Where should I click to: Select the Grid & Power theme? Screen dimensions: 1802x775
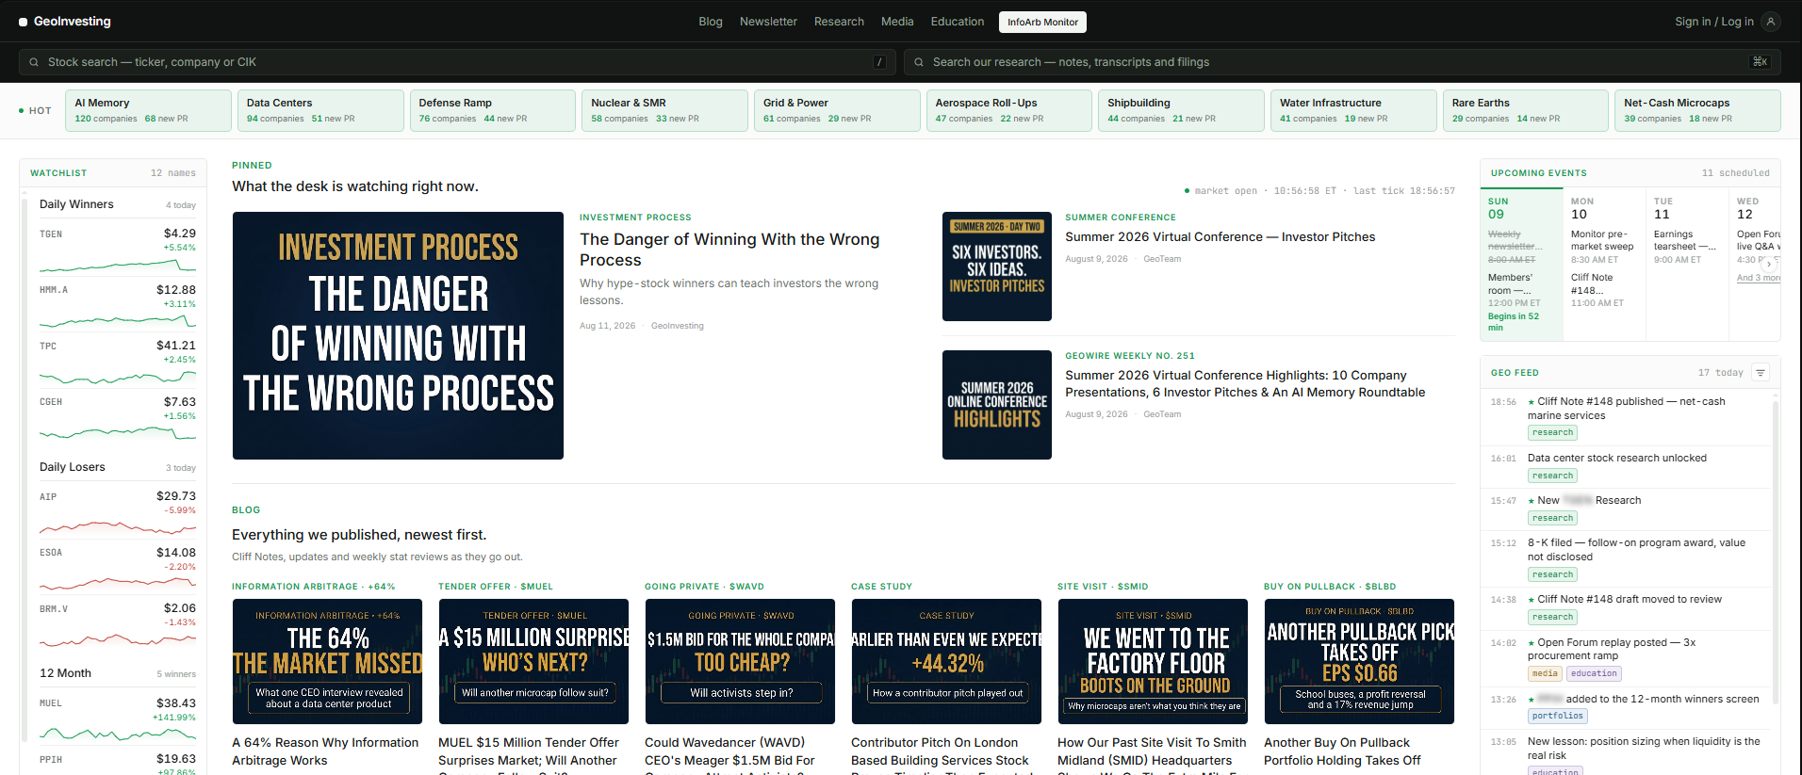[x=837, y=110]
